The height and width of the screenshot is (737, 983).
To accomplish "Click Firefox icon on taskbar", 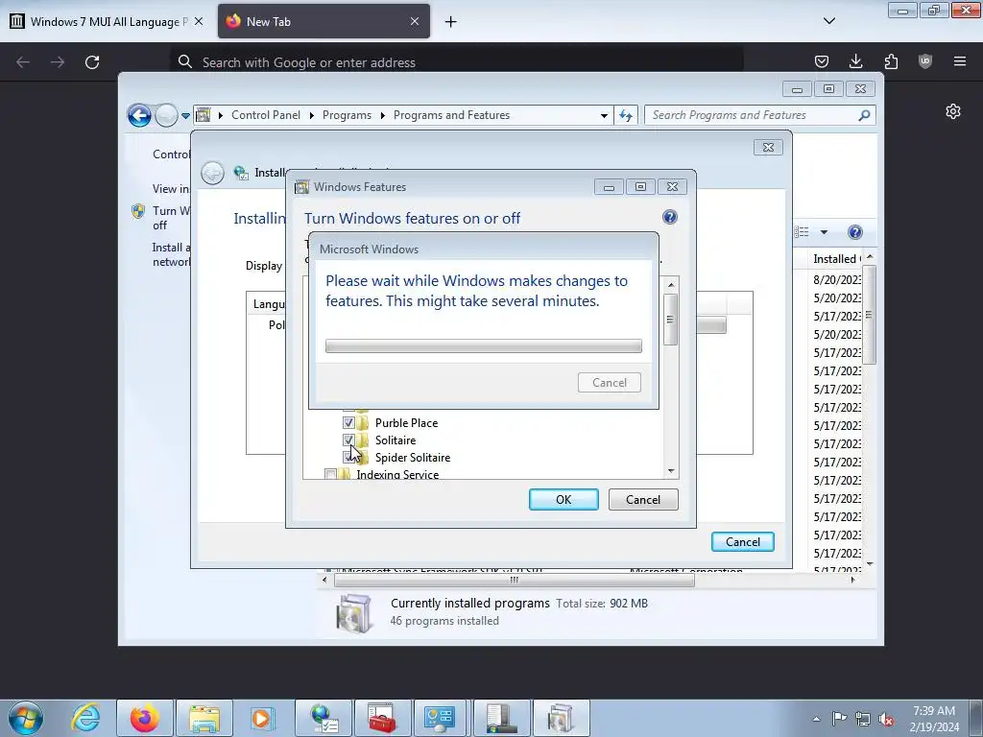I will click(x=145, y=718).
